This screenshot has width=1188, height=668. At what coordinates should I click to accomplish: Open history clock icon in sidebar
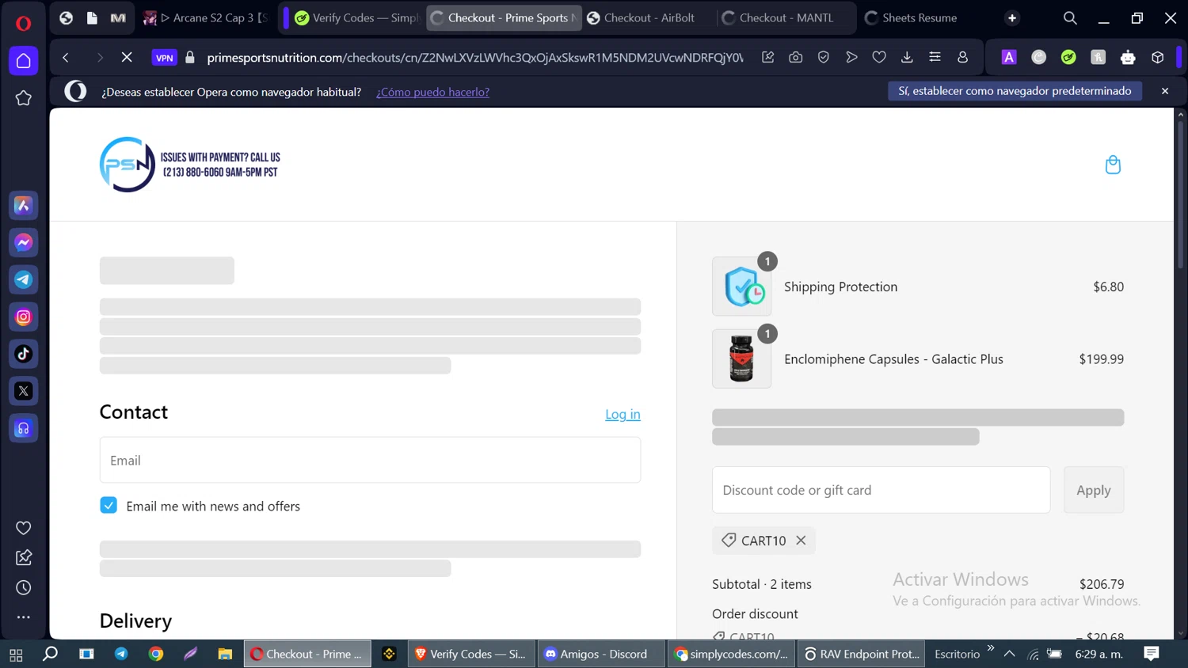(24, 587)
